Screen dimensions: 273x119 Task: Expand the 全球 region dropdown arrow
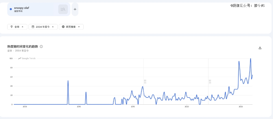pyautogui.click(x=22, y=27)
